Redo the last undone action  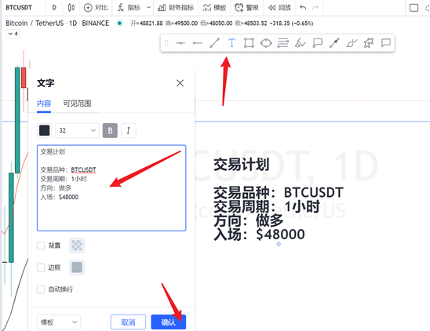(315, 7)
